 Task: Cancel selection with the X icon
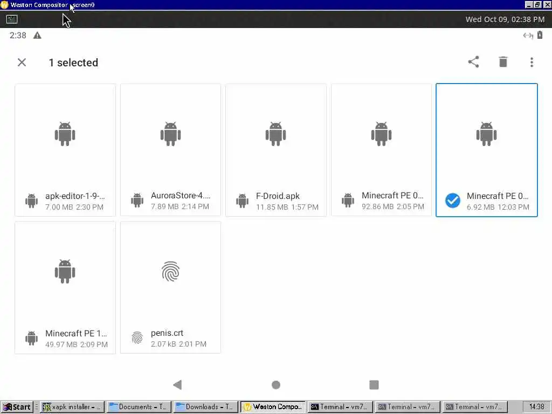tap(22, 63)
